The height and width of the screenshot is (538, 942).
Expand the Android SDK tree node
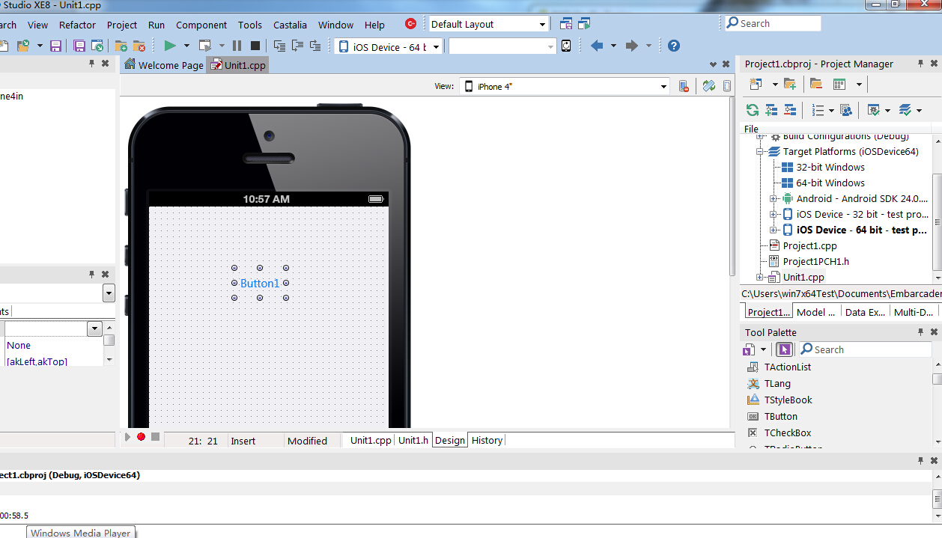773,198
